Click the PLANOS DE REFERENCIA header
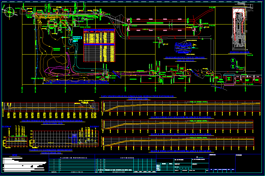265x176 pixels. (x=71, y=158)
